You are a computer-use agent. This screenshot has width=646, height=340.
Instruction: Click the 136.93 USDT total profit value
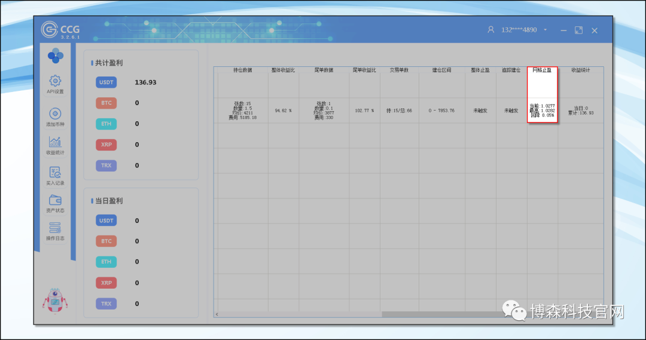click(x=145, y=82)
